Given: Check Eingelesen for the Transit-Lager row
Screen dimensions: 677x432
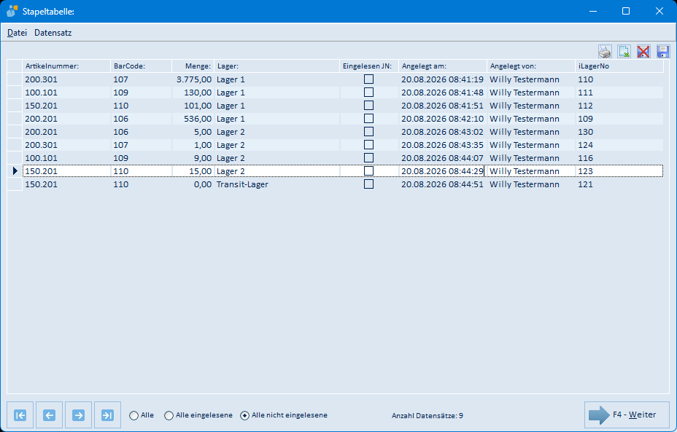Looking at the screenshot, I should [x=368, y=184].
